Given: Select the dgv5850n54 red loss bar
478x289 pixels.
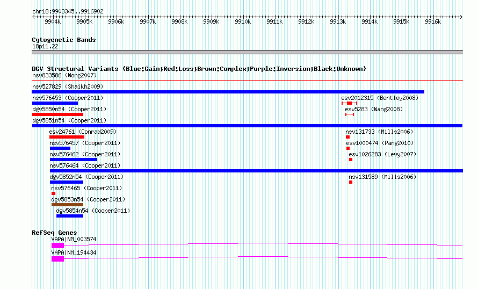Looking at the screenshot, I should [57, 114].
